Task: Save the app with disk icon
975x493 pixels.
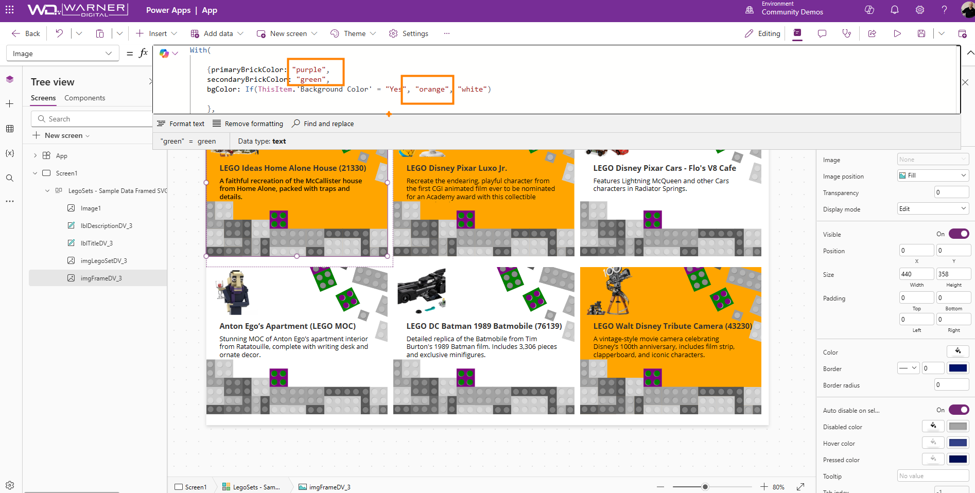Action: pos(921,33)
